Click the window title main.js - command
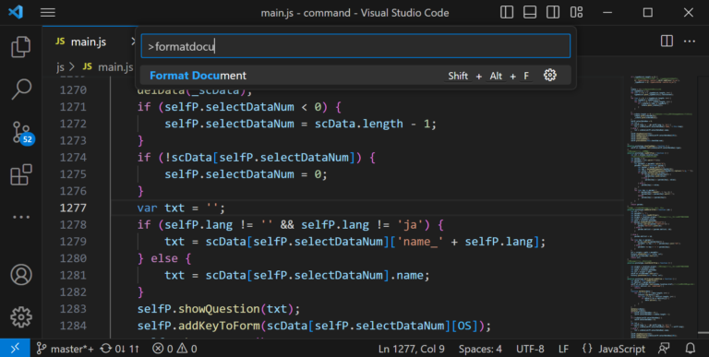Image resolution: width=709 pixels, height=357 pixels. point(354,13)
